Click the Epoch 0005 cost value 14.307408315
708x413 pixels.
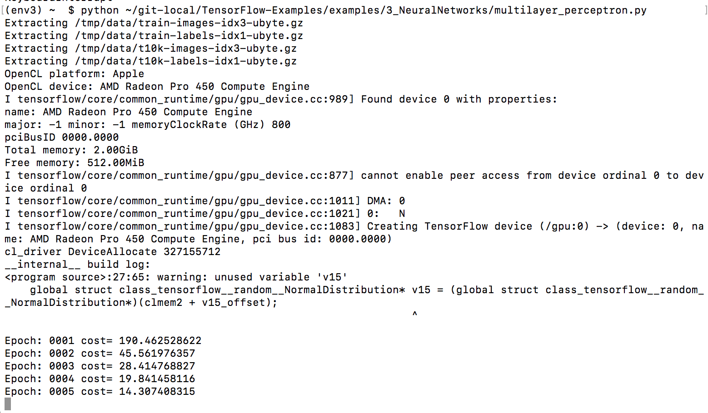point(157,392)
